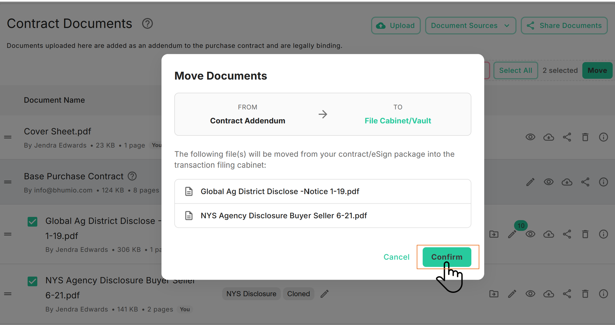
Task: Uncheck NYS Agency Disclosure Buyer Seller checkbox
Action: click(32, 281)
